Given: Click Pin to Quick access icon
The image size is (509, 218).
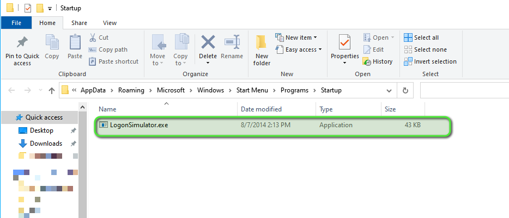Looking at the screenshot, I should click(x=22, y=43).
